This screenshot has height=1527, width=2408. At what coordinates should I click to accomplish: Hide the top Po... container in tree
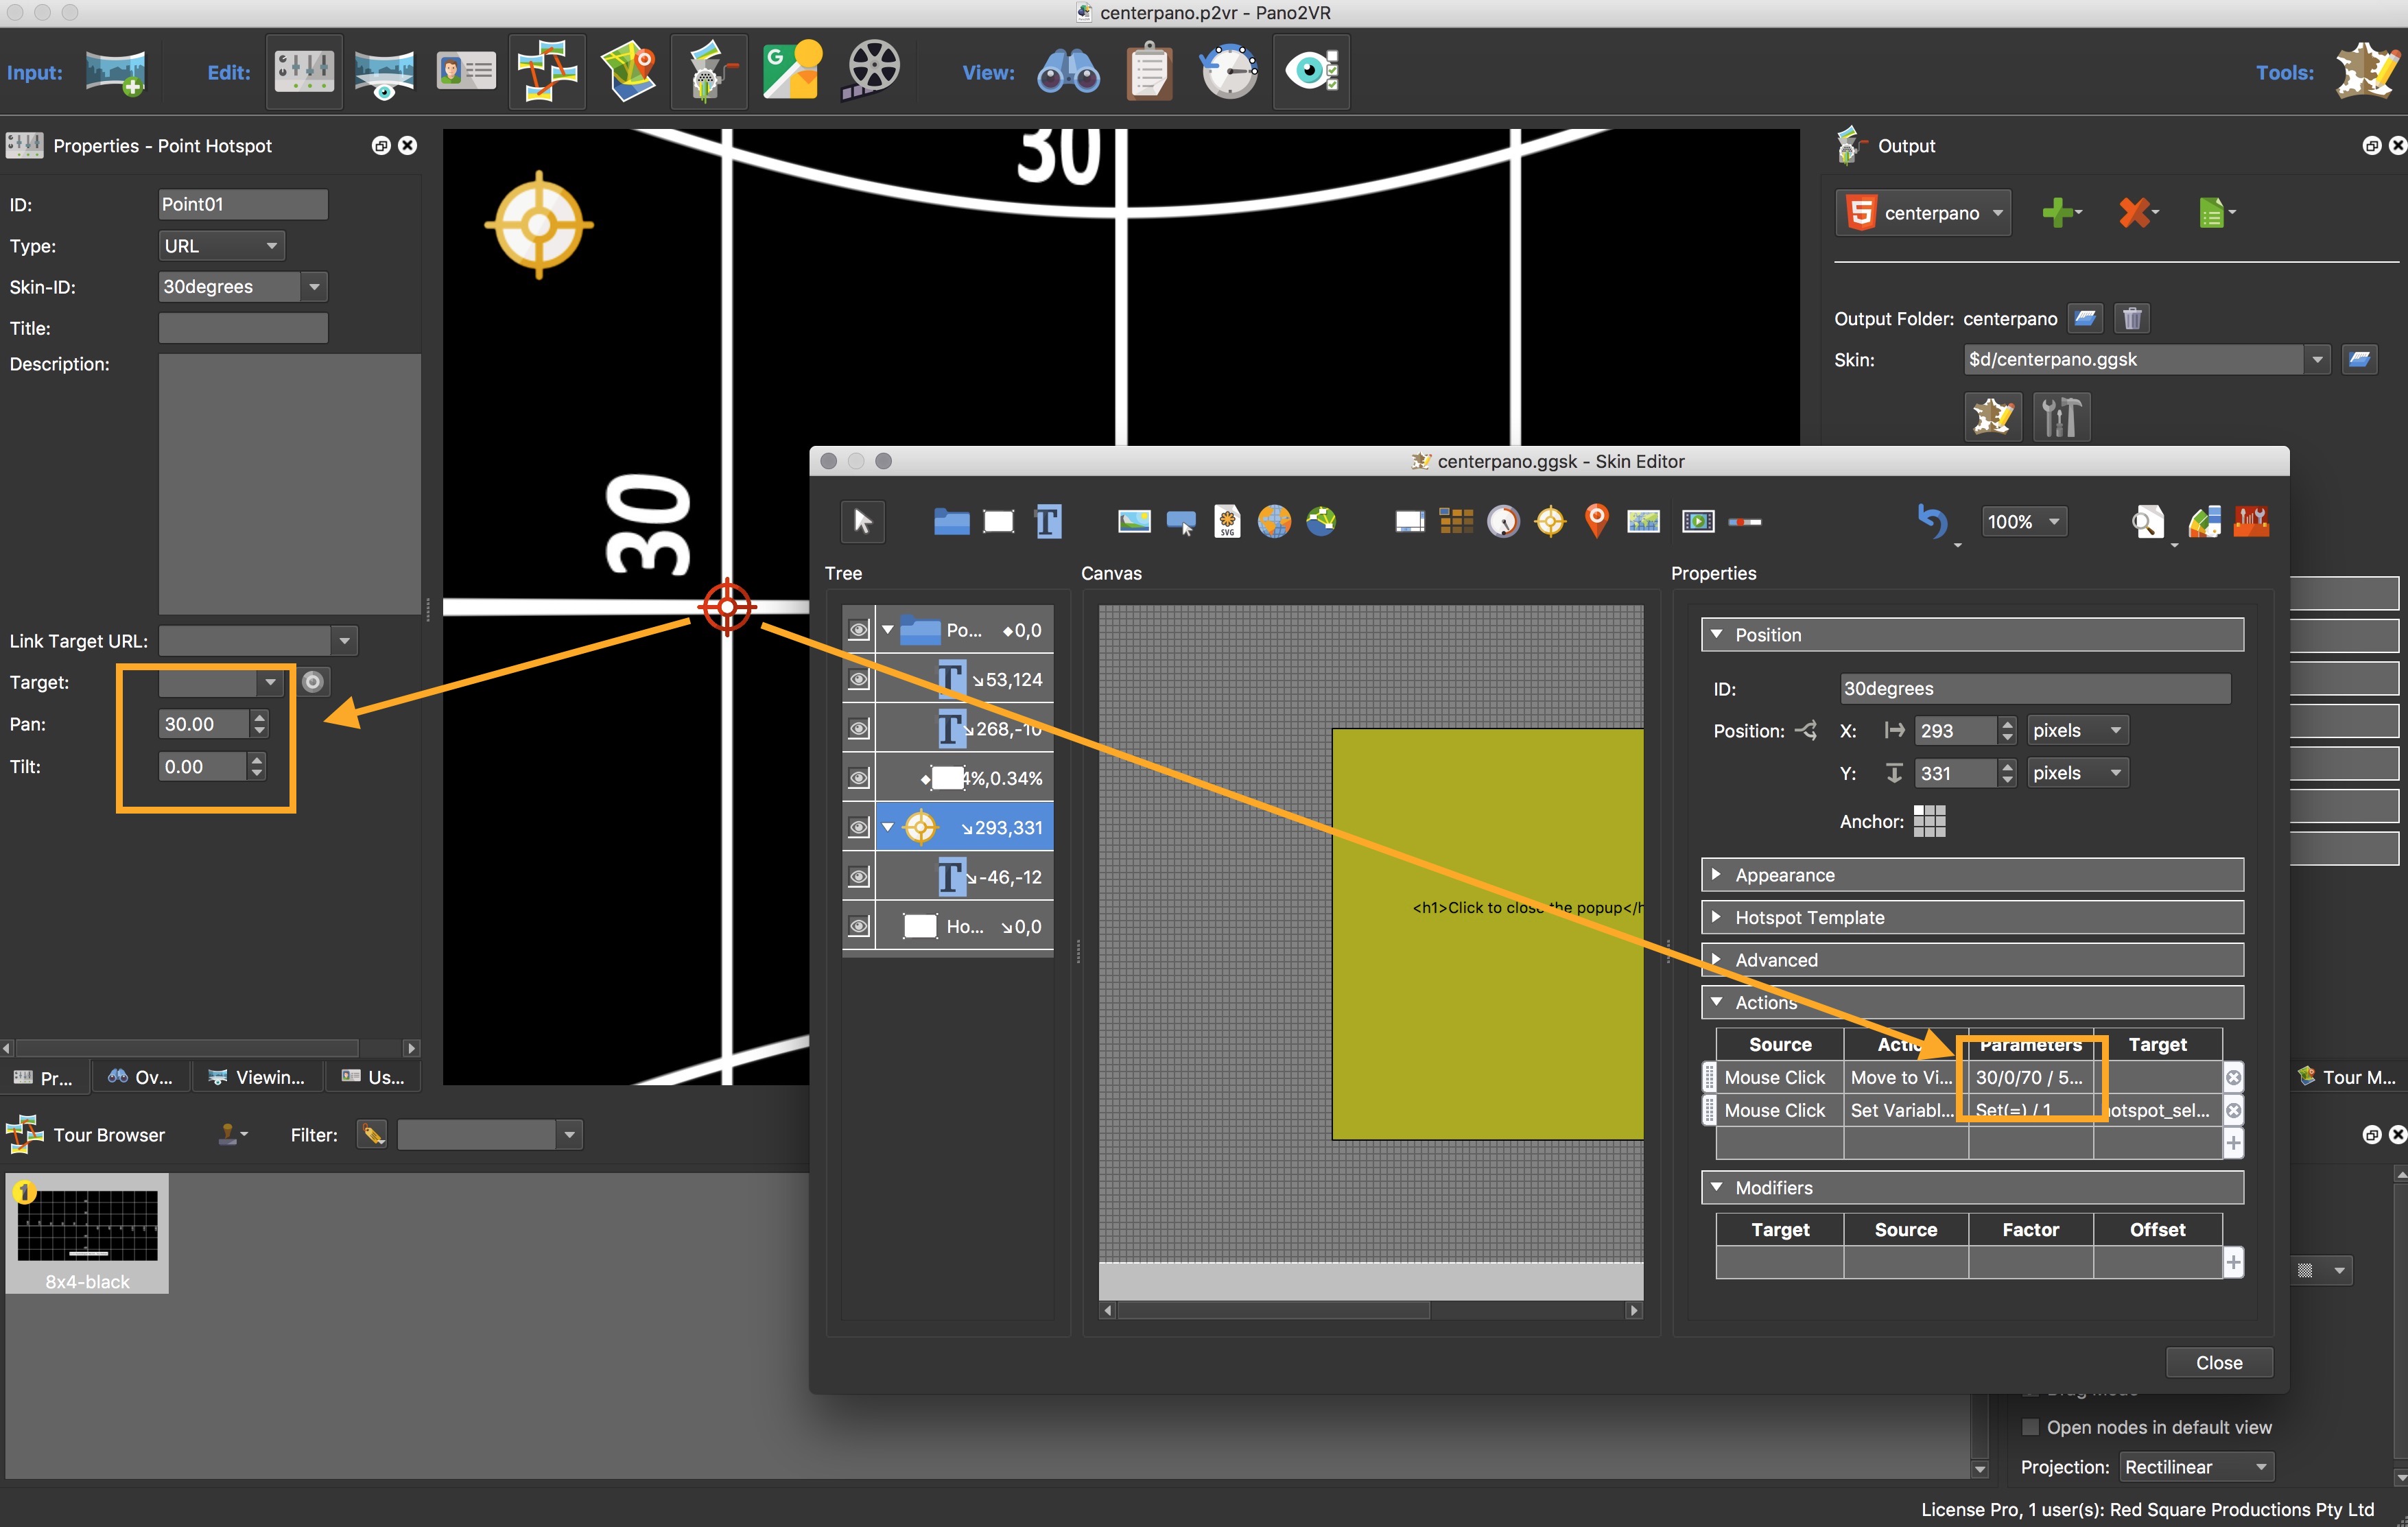point(859,630)
